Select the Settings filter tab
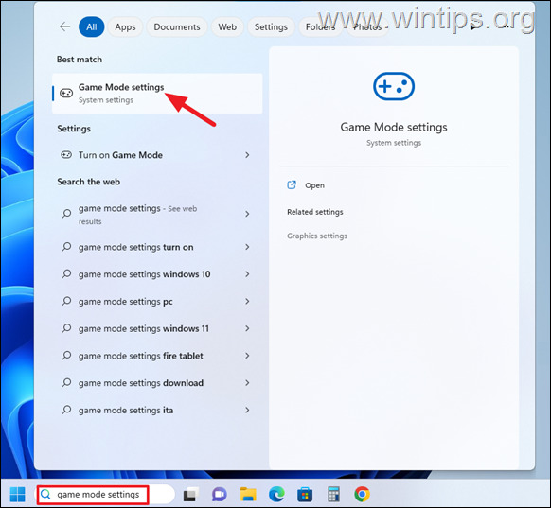 click(271, 27)
